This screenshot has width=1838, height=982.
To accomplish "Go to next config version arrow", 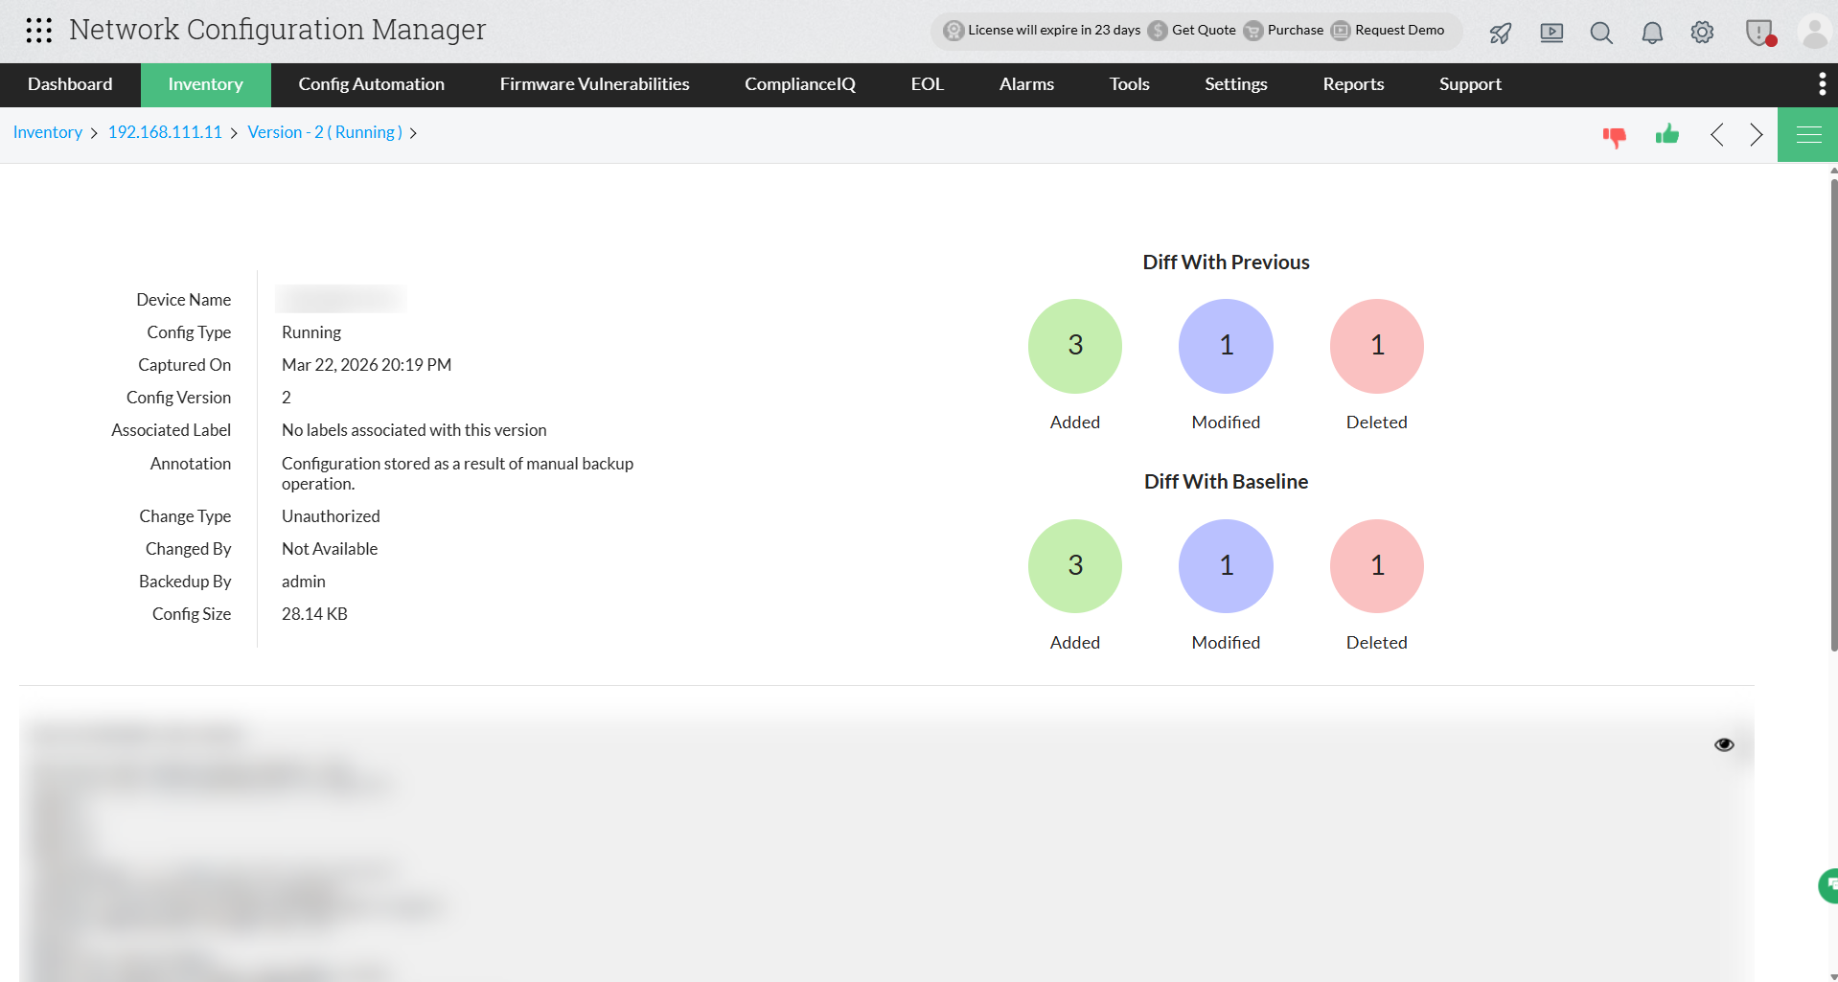I will [x=1756, y=135].
